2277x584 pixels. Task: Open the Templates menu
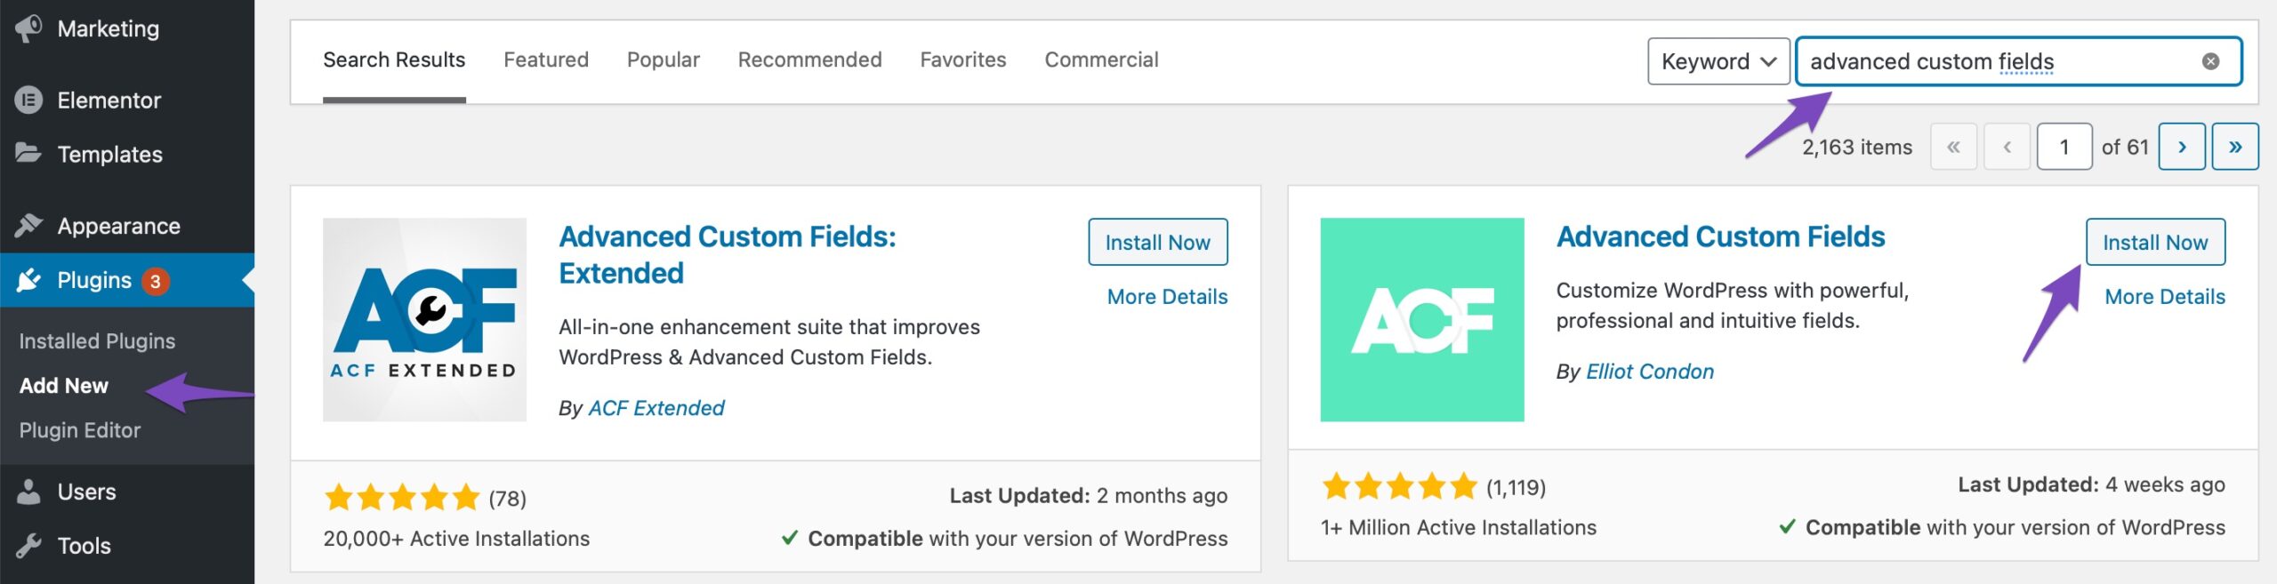tap(127, 154)
